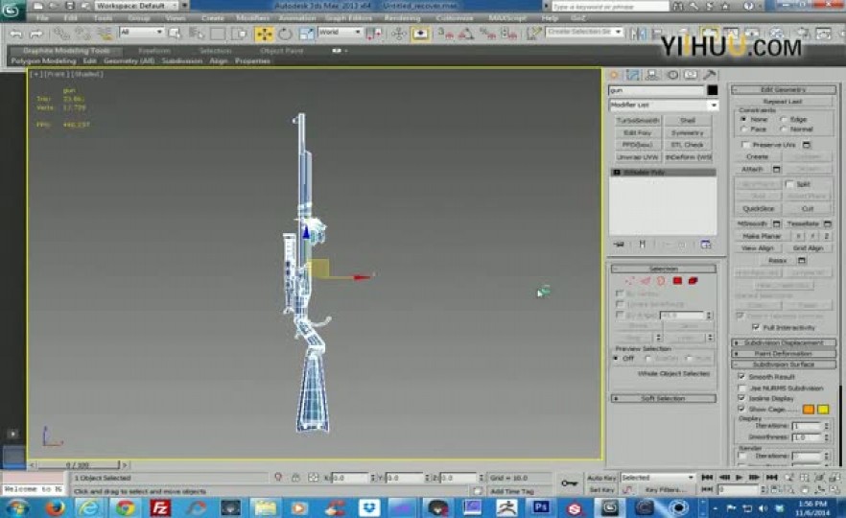The width and height of the screenshot is (846, 518).
Task: Open Chrome from the taskbar
Action: point(125,507)
